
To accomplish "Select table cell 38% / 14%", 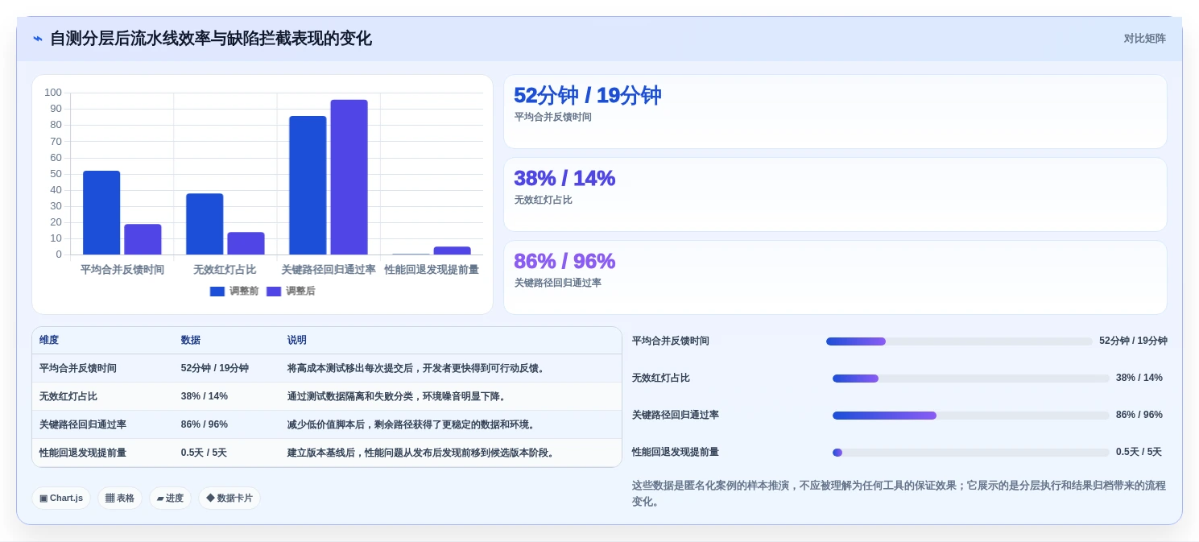I will pos(205,396).
